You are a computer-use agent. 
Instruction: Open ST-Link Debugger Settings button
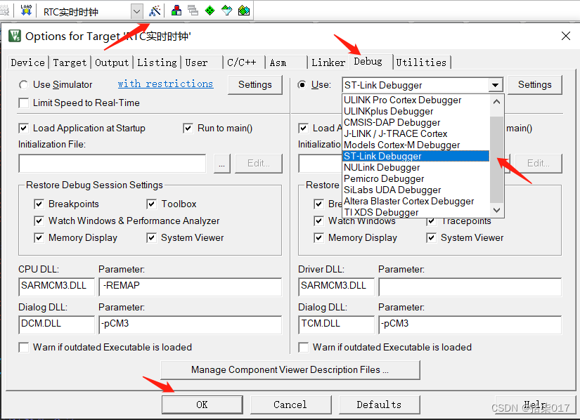pyautogui.click(x=534, y=85)
